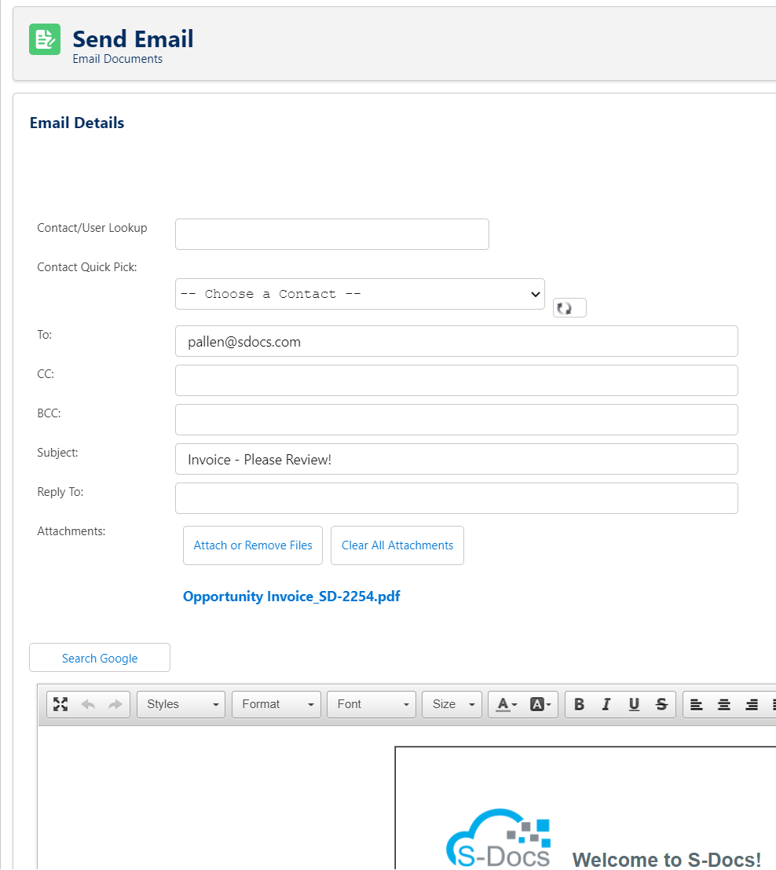Screen dimensions: 776x870
Task: Click Clear All Attachments button
Action: (x=397, y=545)
